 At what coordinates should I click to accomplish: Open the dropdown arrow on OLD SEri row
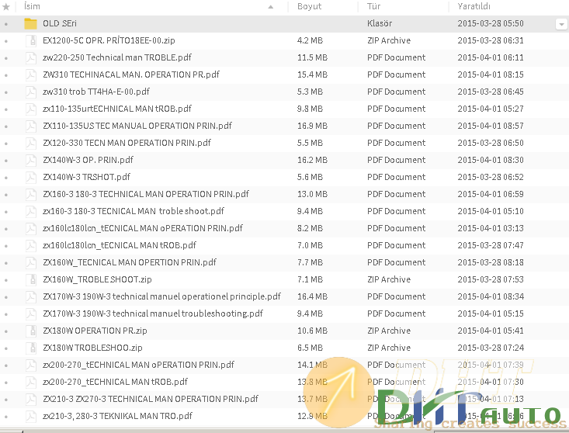pyautogui.click(x=560, y=24)
